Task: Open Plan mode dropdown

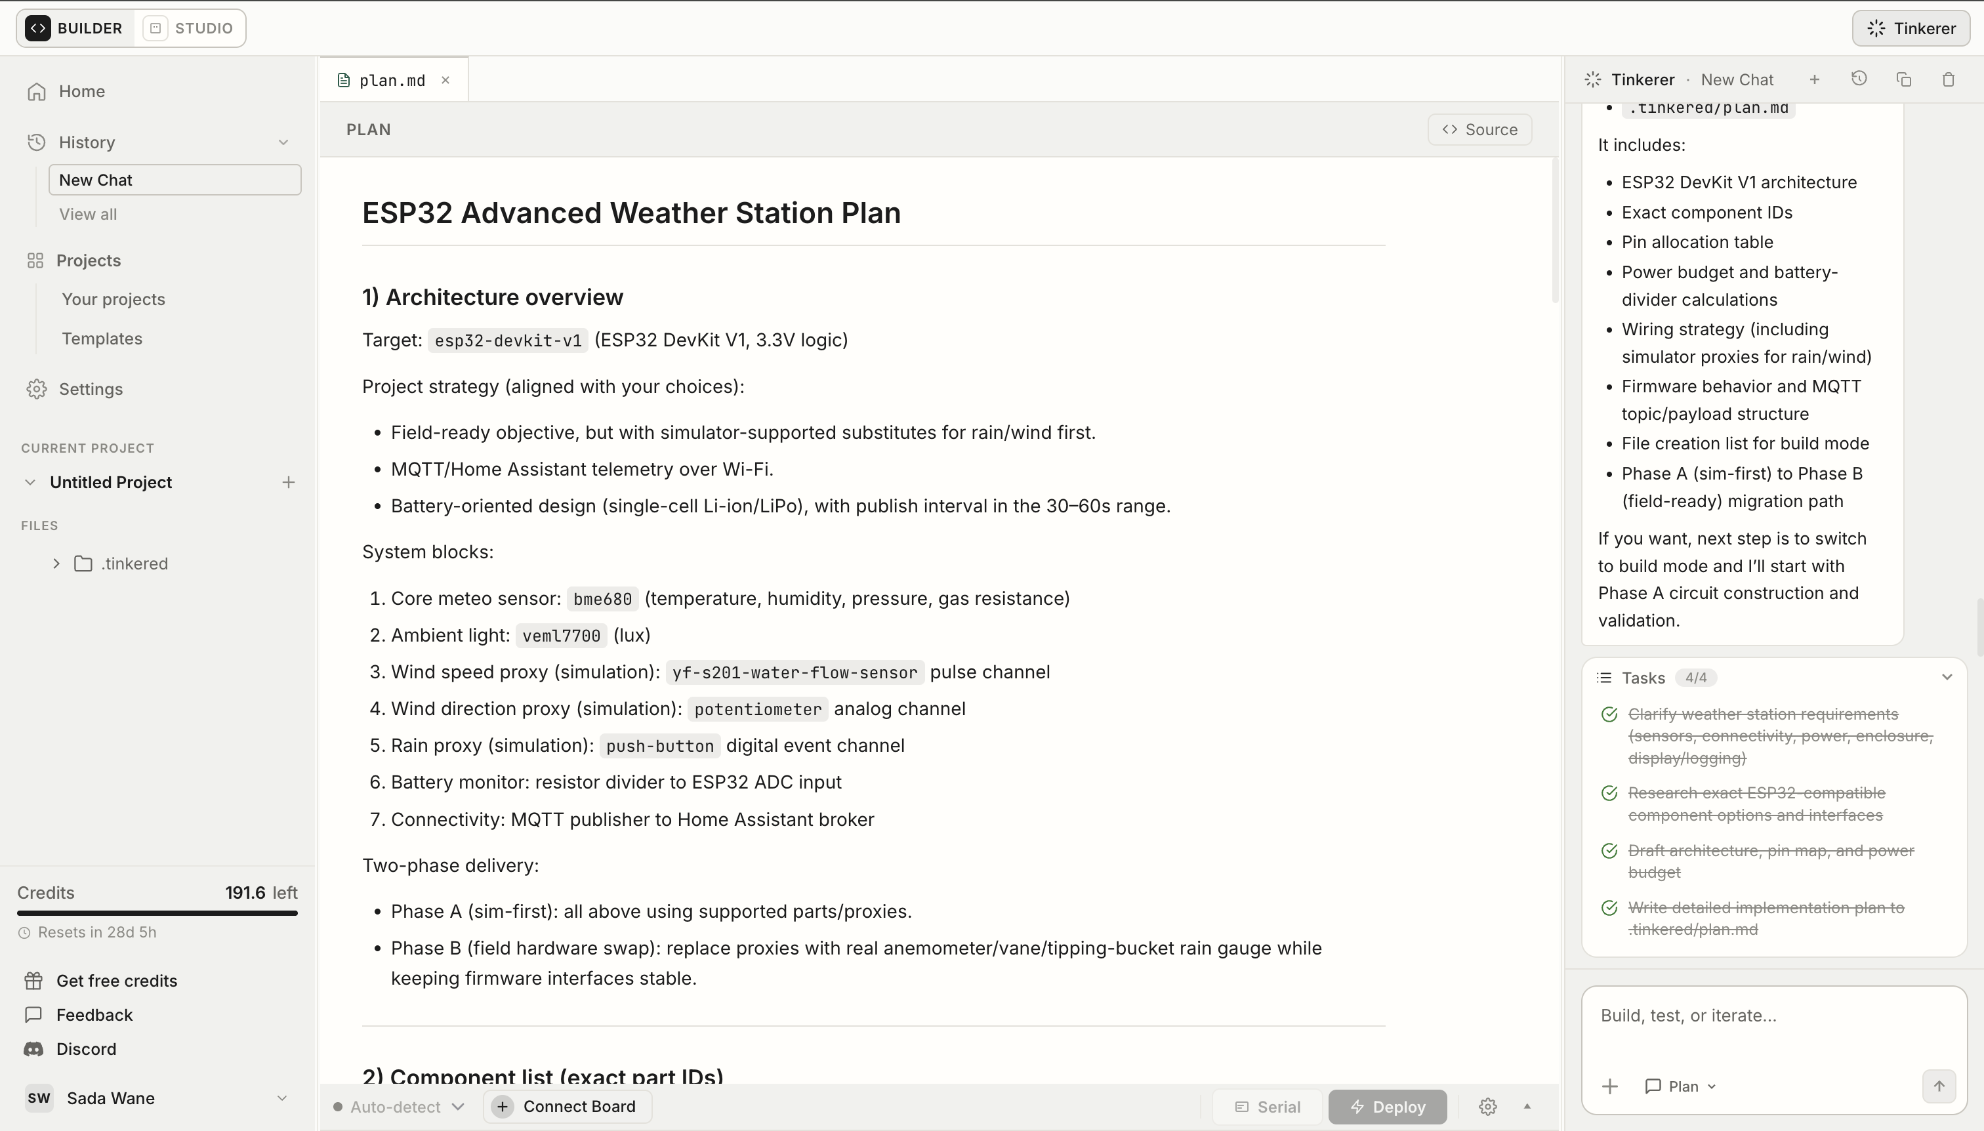Action: (1681, 1086)
